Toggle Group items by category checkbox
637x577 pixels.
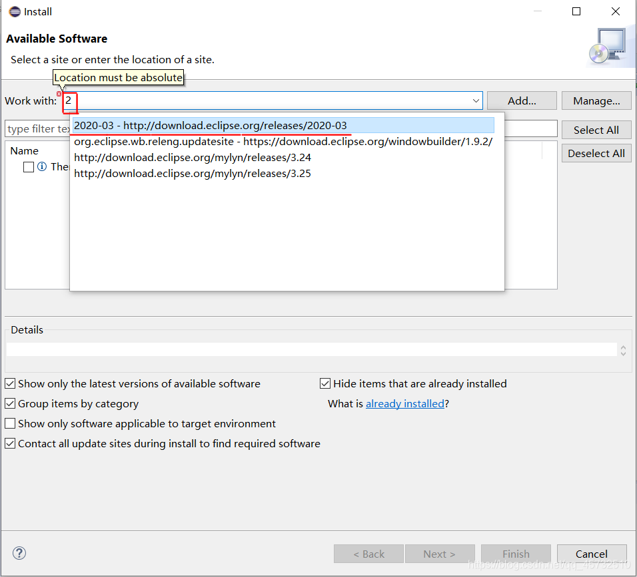click(10, 403)
